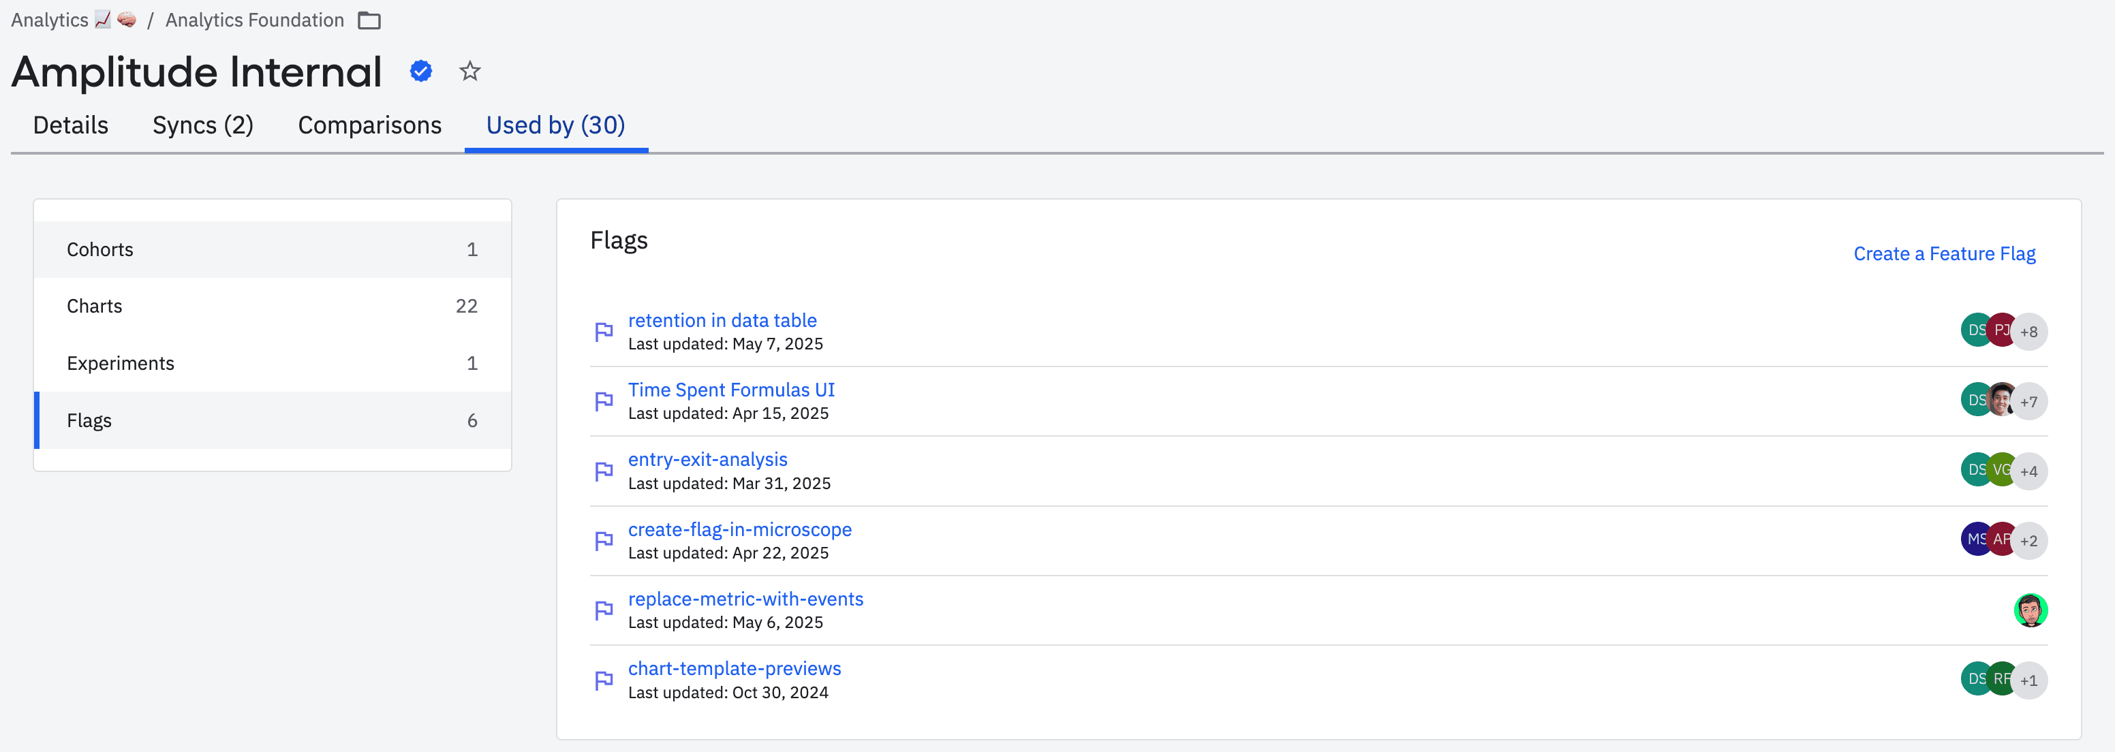Switch to the Details tab

click(x=71, y=125)
